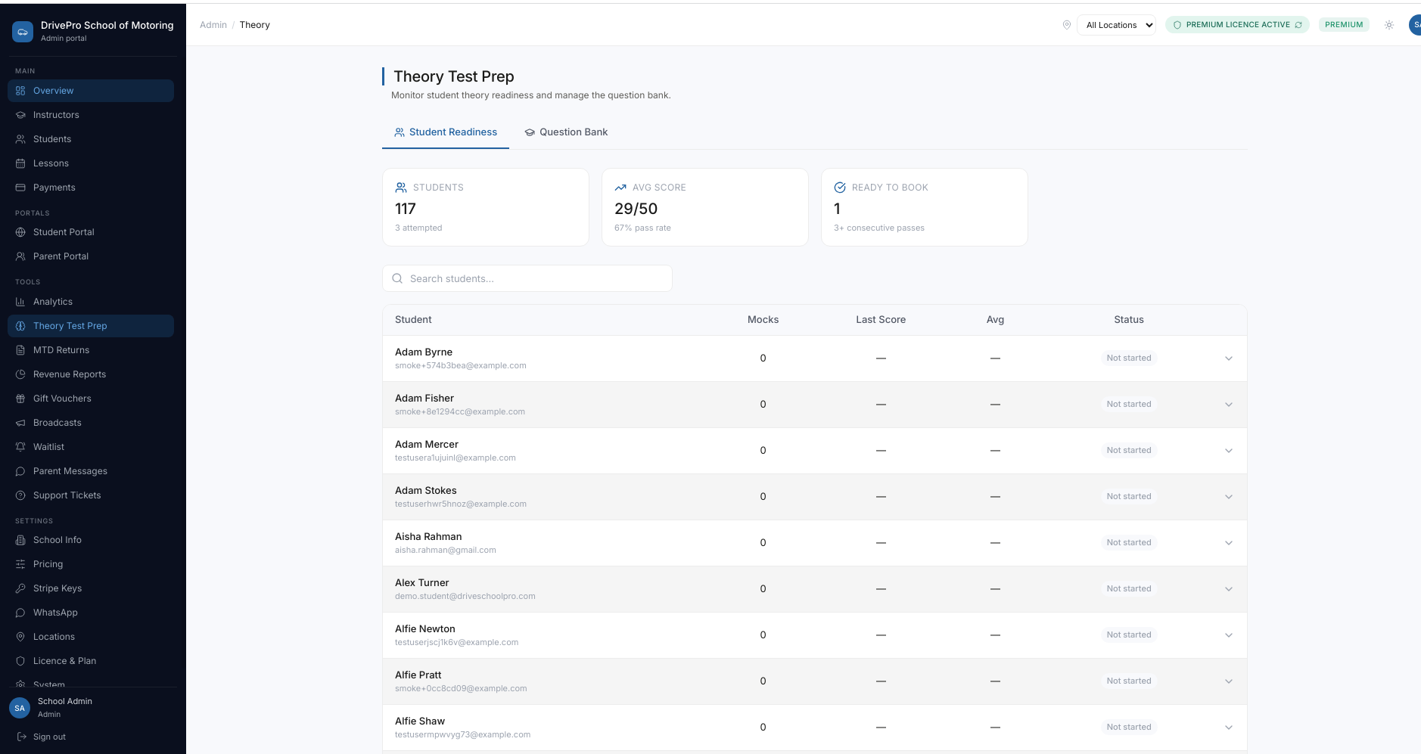The height and width of the screenshot is (754, 1421).
Task: Click the Revenue Reports pie chart icon
Action: click(20, 374)
